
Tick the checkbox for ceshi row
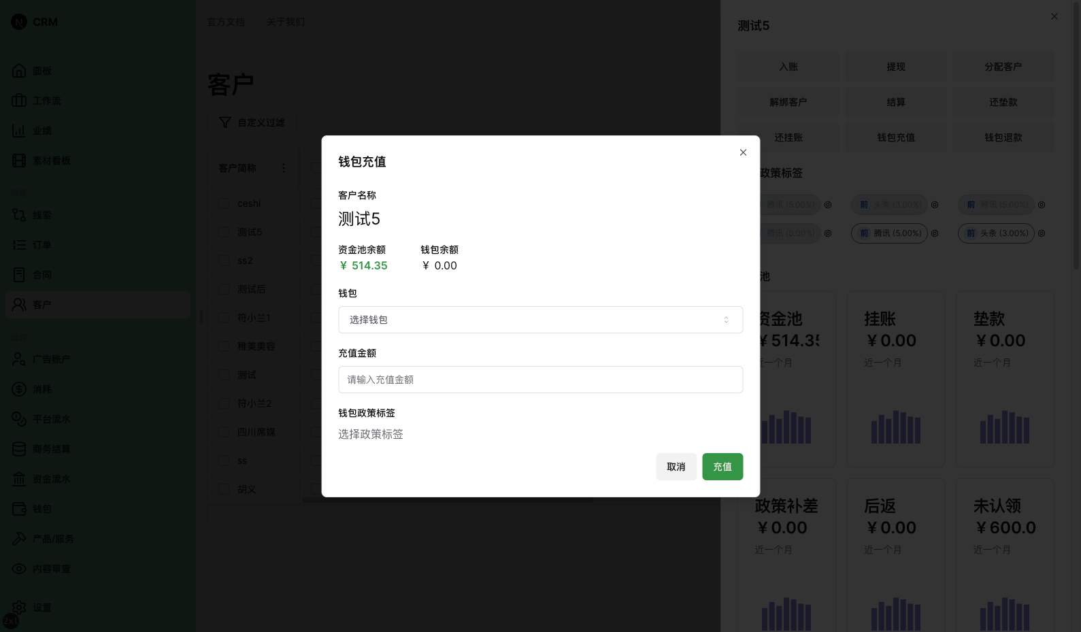(224, 203)
